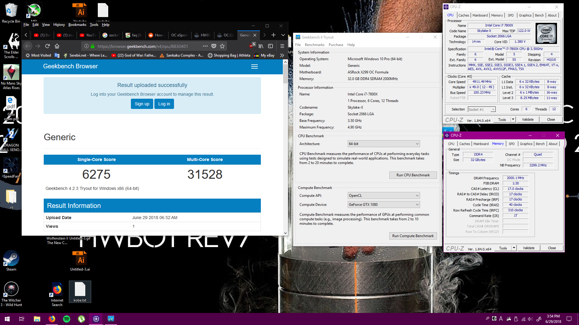This screenshot has height=325, width=579.
Task: Click Run Compute Benchmark button
Action: coord(413,236)
